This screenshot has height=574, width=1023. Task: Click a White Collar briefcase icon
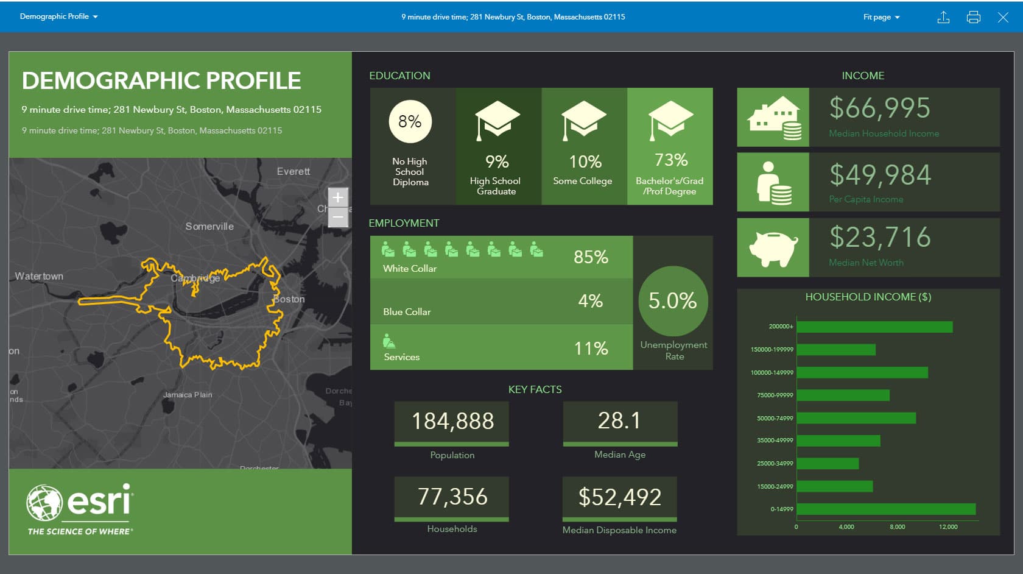(387, 250)
